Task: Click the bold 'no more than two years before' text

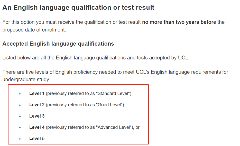Action: click(179, 22)
